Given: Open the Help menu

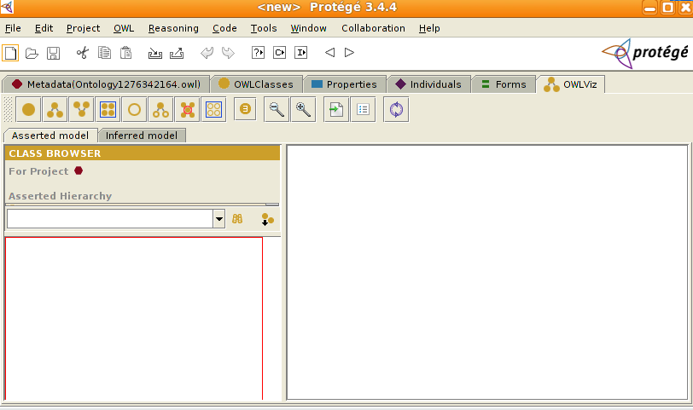Looking at the screenshot, I should click(x=429, y=28).
